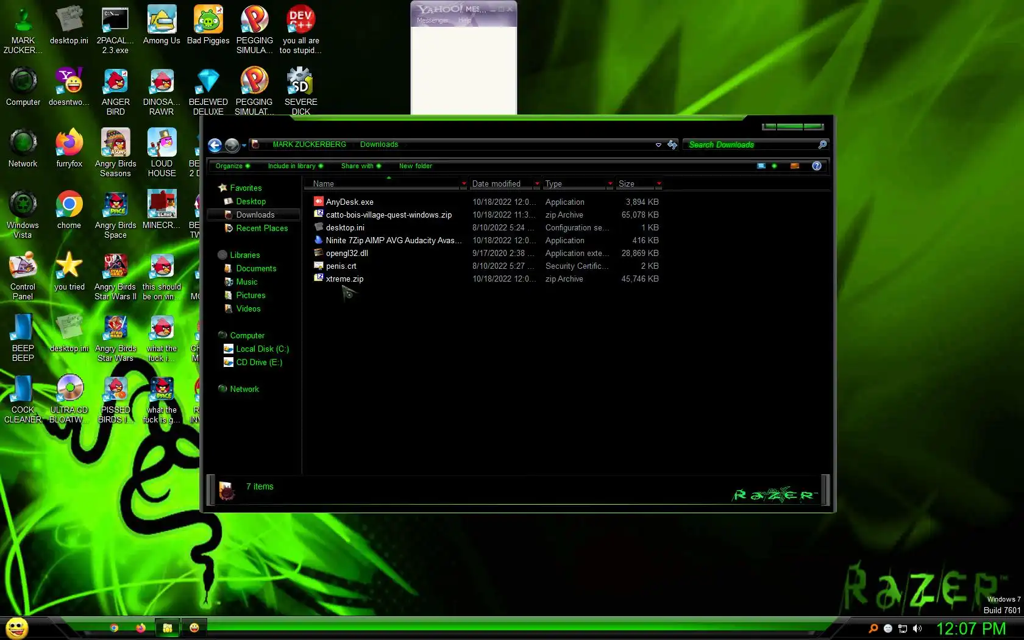Open the recent pages dropdown beside Forward

tap(244, 145)
